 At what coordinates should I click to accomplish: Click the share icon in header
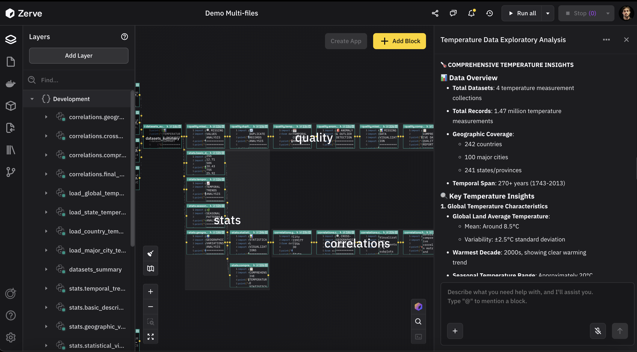point(435,13)
